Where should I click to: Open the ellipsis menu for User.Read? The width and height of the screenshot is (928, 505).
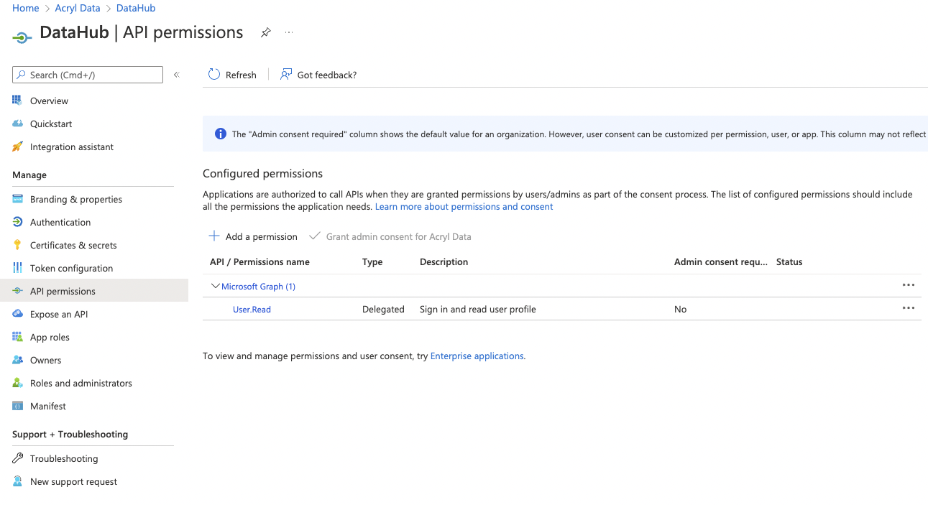click(x=908, y=308)
